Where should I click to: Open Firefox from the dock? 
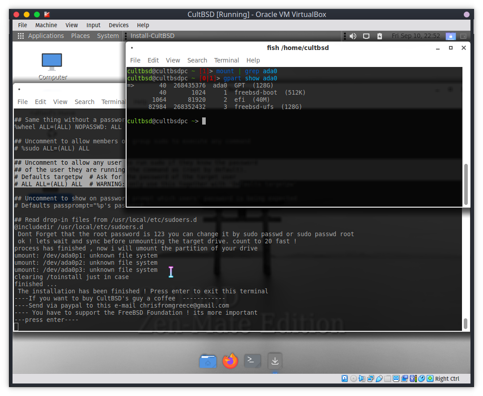click(x=230, y=361)
